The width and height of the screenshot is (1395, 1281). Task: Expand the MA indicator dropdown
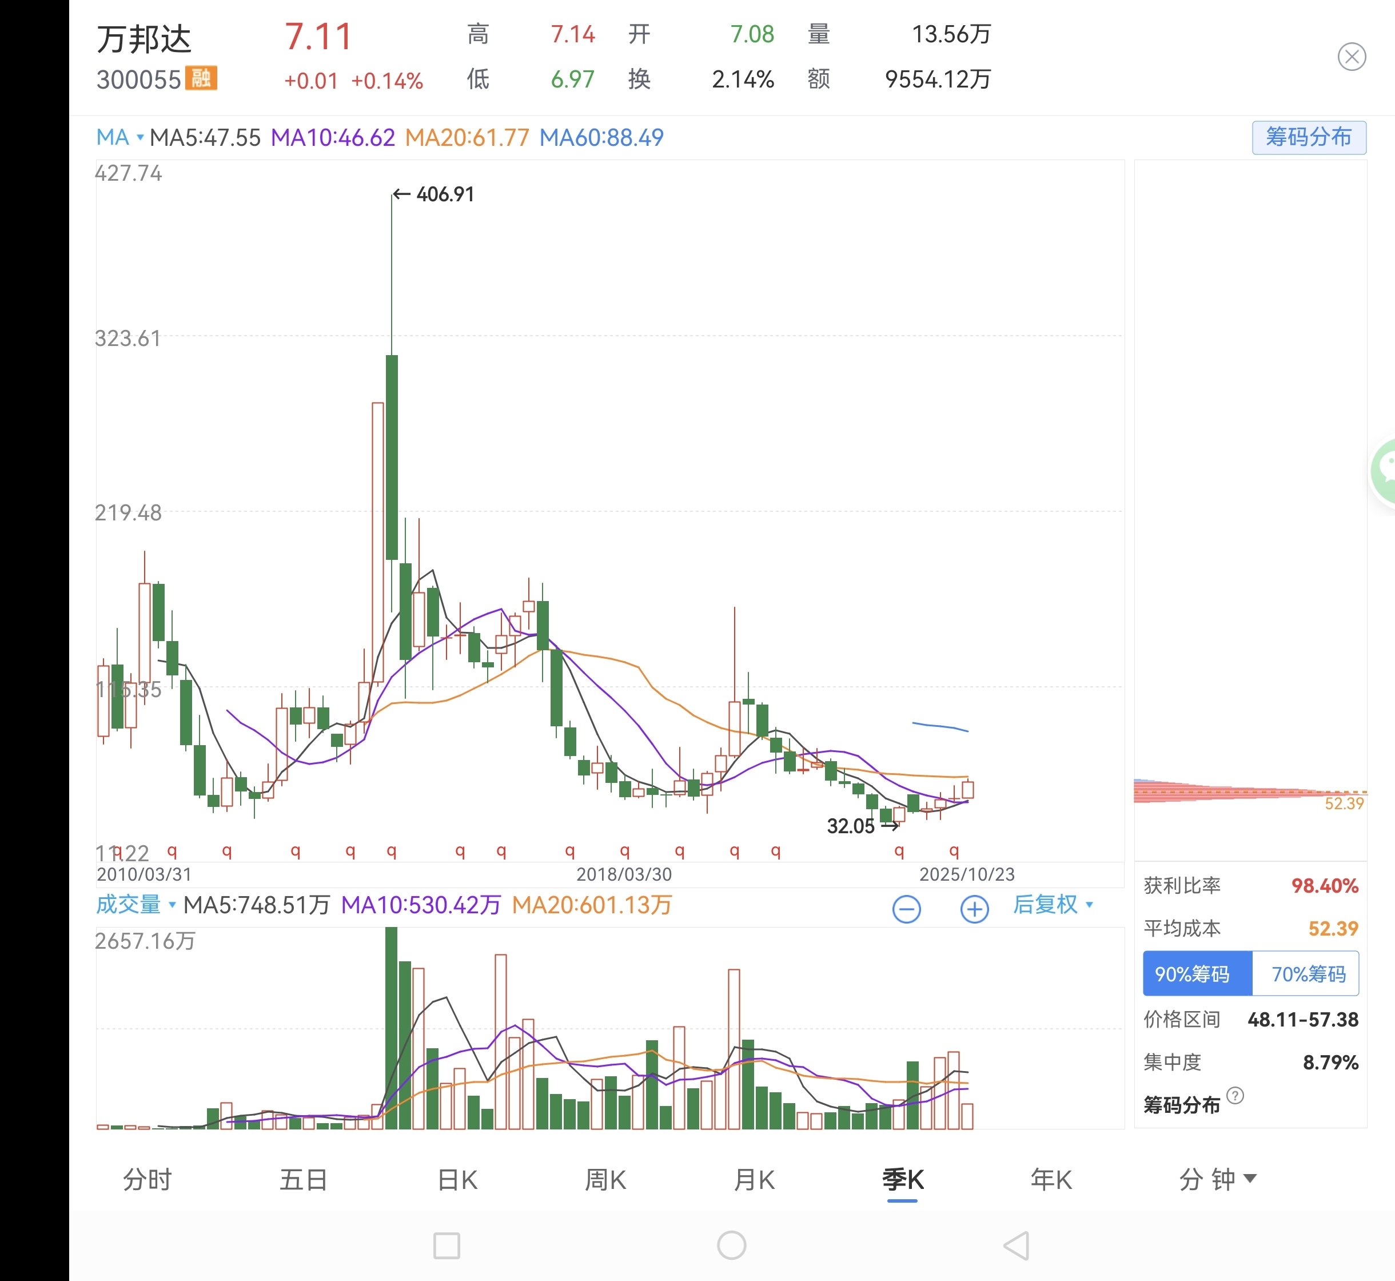click(120, 137)
